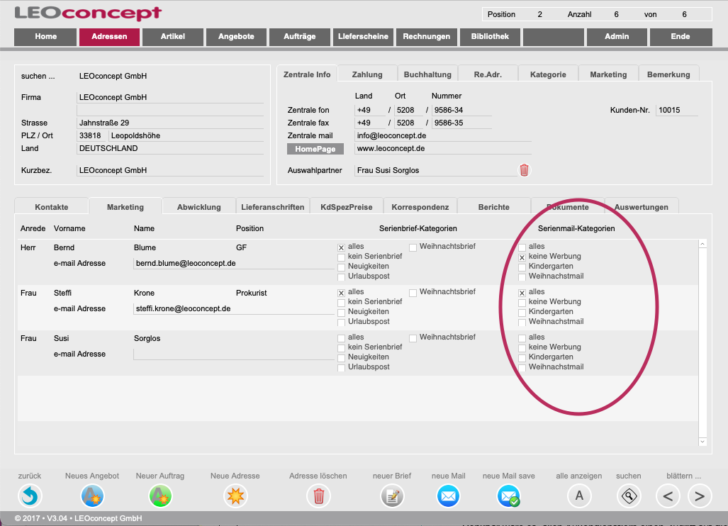Open the Admin menu
Image resolution: width=728 pixels, height=526 pixels.
[617, 37]
